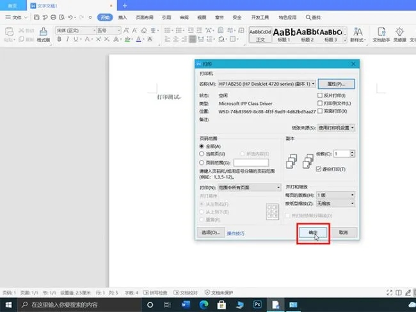Open Task View on the taskbar
The width and height of the screenshot is (416, 312).
168,305
